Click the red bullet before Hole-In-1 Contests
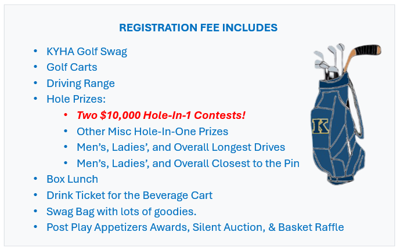The width and height of the screenshot is (400, 250). pos(66,115)
